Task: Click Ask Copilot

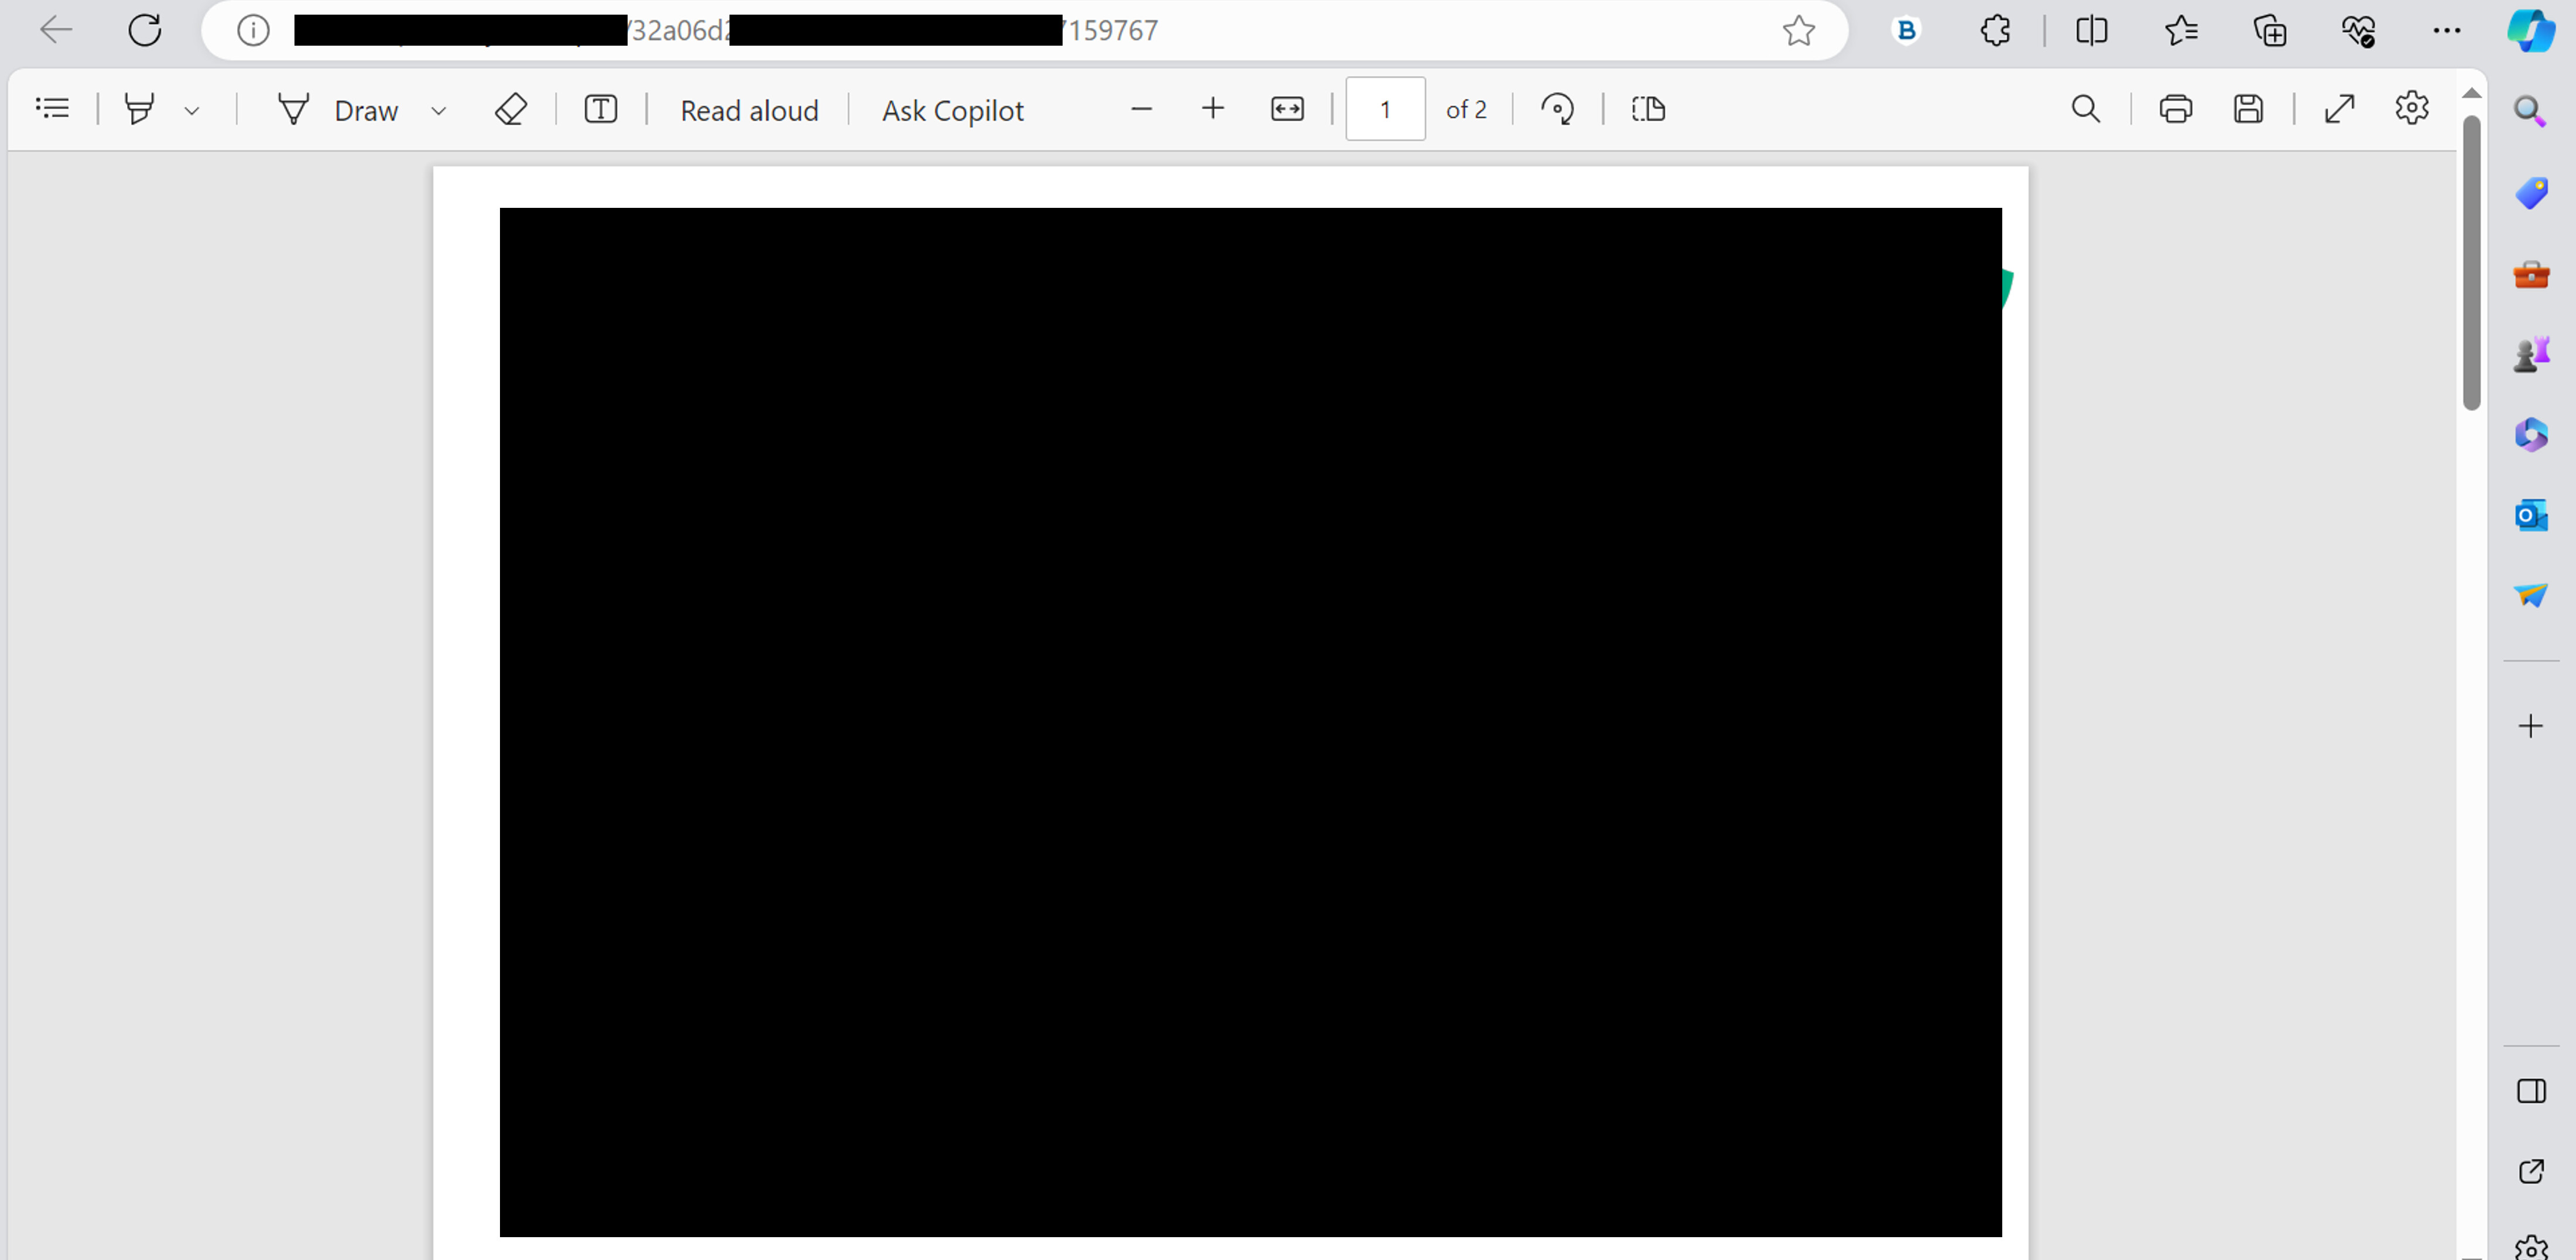Action: click(951, 110)
